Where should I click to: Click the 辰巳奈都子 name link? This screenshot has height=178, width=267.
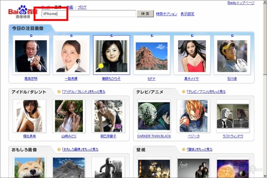coord(108,136)
